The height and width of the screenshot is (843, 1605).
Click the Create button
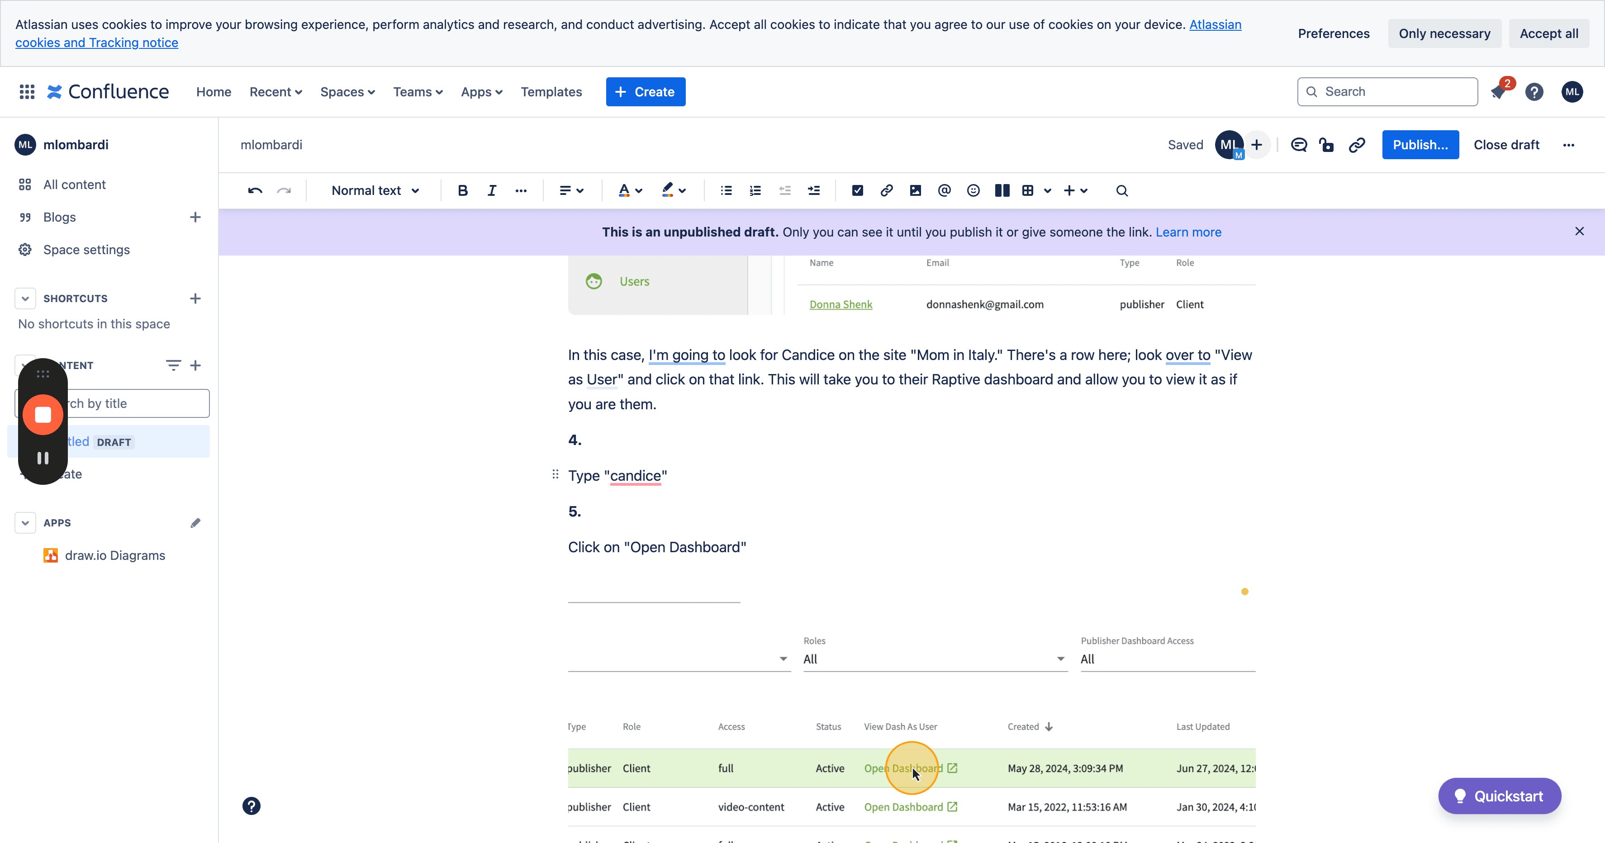[646, 92]
